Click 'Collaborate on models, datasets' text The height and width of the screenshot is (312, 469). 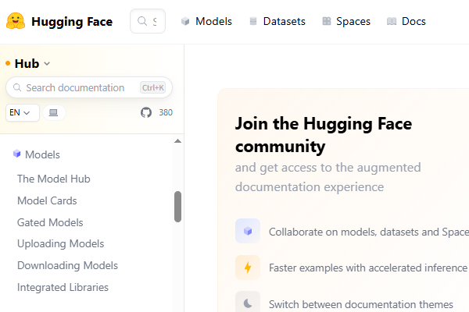(x=369, y=232)
